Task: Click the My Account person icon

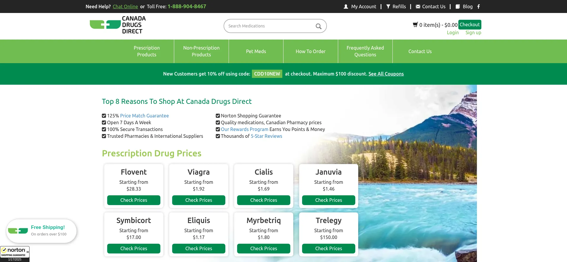Action: pyautogui.click(x=346, y=6)
